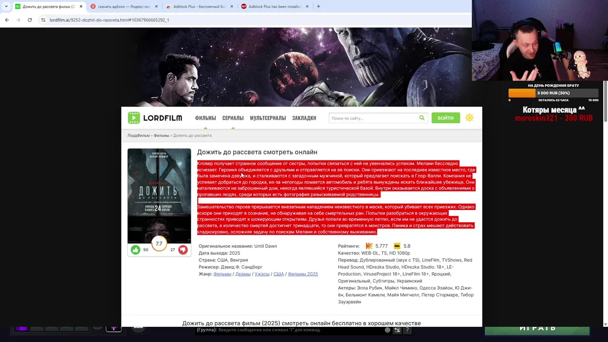Open the МУЛЬТСЕРИАЛЫ section
The width and height of the screenshot is (608, 342).
coord(268,118)
